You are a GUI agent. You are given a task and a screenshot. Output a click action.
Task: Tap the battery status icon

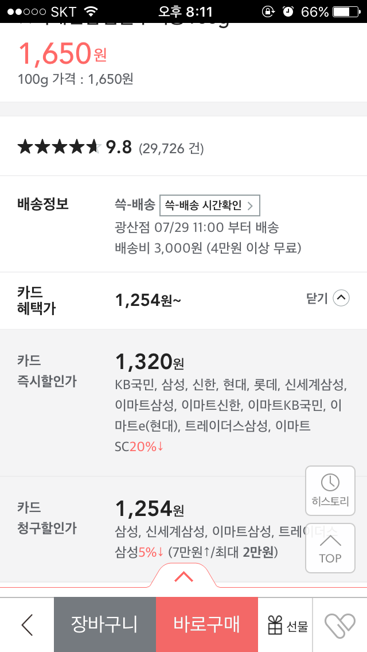tap(349, 11)
